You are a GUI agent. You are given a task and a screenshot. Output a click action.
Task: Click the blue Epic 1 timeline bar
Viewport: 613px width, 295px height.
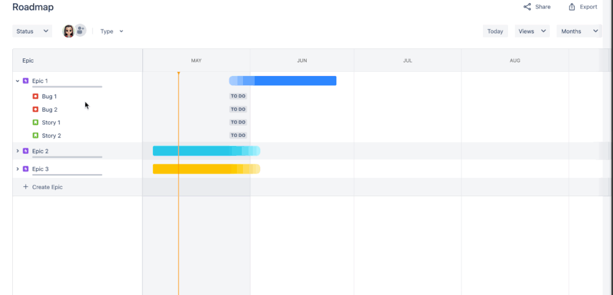(x=283, y=80)
